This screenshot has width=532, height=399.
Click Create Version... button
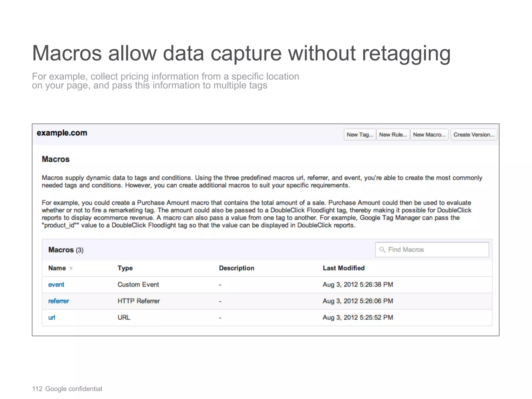(474, 135)
